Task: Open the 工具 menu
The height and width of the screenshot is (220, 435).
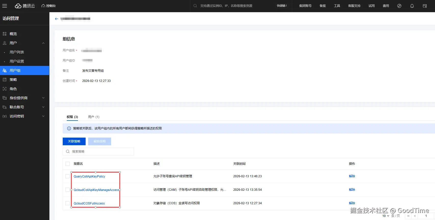Action: click(337, 6)
